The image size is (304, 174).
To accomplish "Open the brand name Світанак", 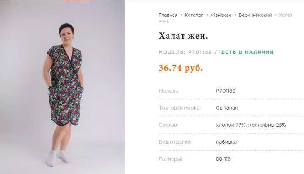I will (x=227, y=108).
